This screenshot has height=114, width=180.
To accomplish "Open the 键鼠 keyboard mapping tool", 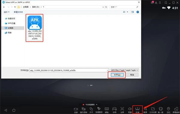I will coord(106,110).
